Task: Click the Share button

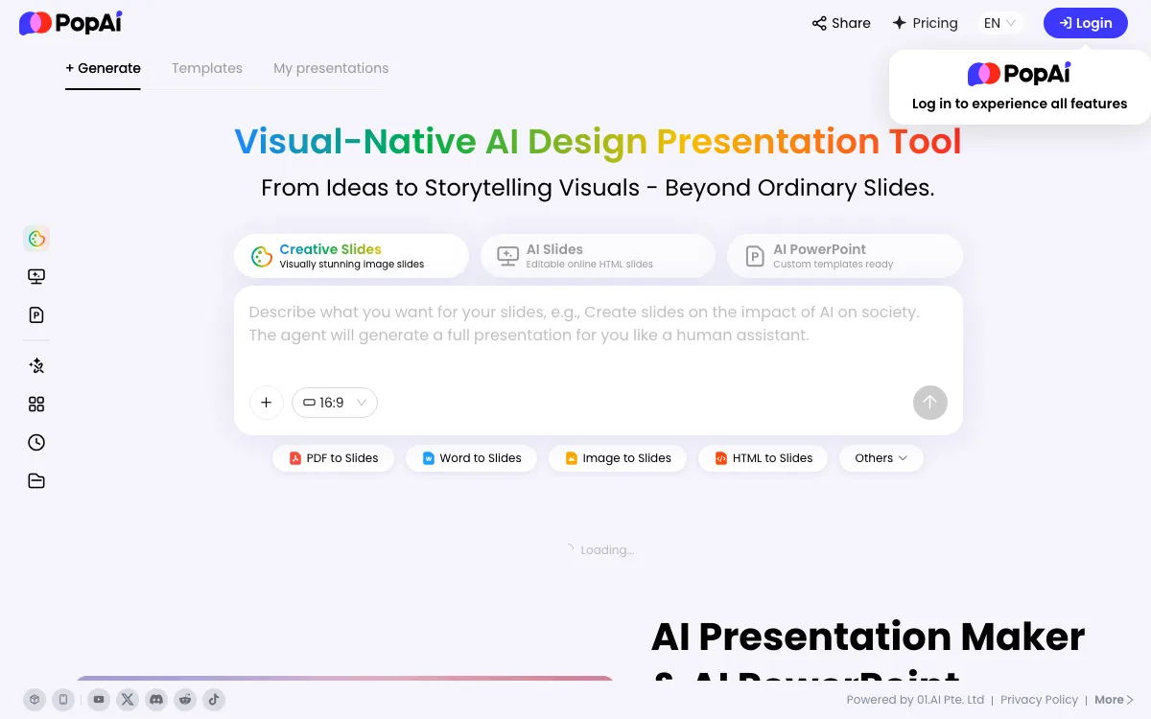Action: [x=841, y=23]
